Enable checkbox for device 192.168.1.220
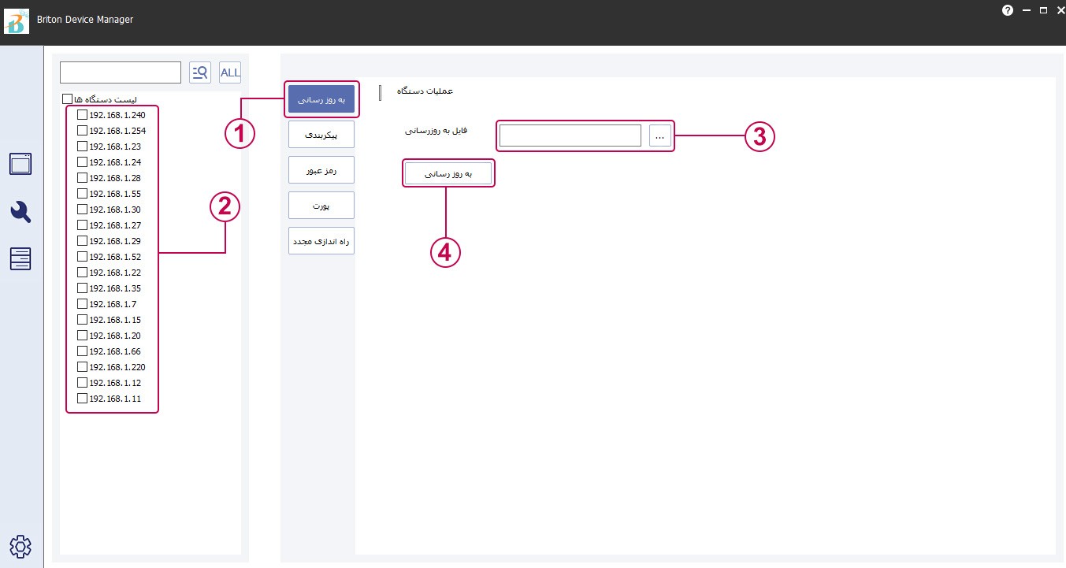Viewport: 1066px width, 568px height. (x=82, y=367)
